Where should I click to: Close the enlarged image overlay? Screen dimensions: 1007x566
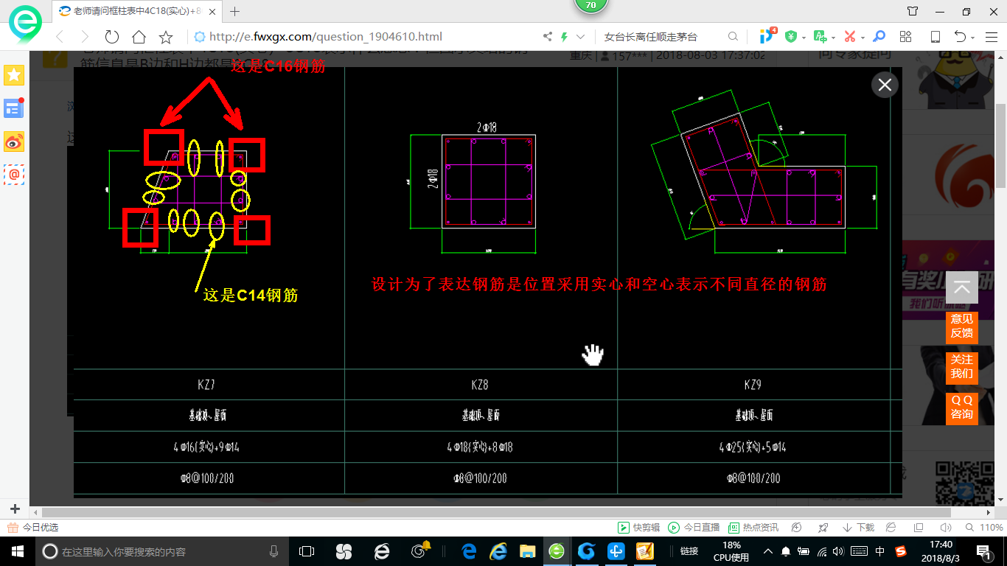click(x=885, y=85)
